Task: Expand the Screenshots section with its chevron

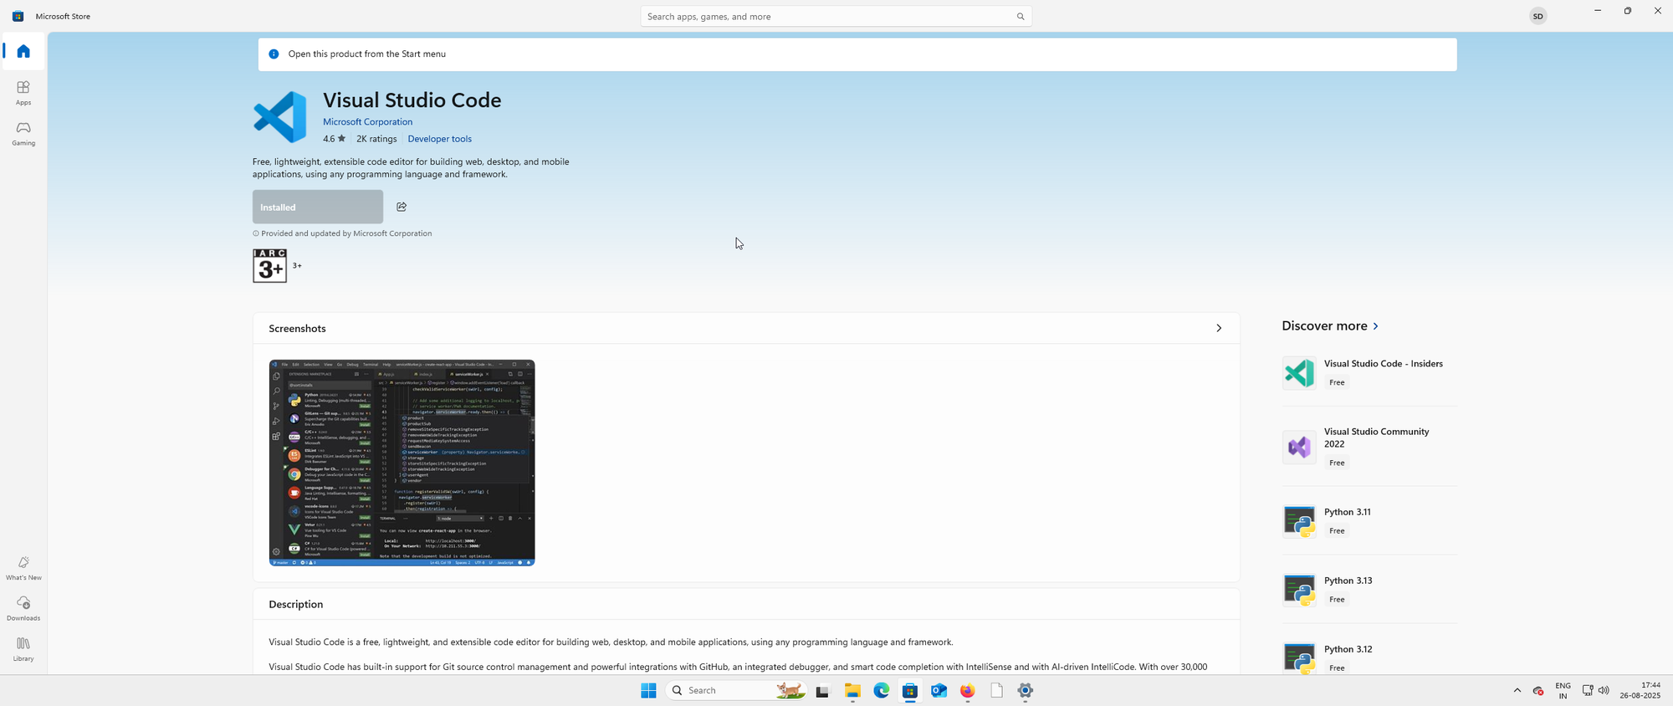Action: [1219, 328]
